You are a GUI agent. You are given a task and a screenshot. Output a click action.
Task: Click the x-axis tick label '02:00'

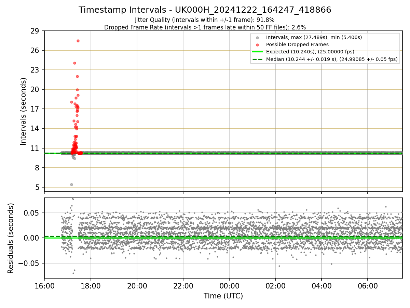pos(275,285)
